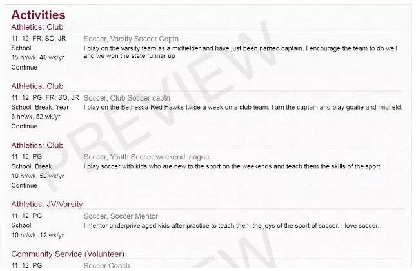Click the Activities heading

38,15
